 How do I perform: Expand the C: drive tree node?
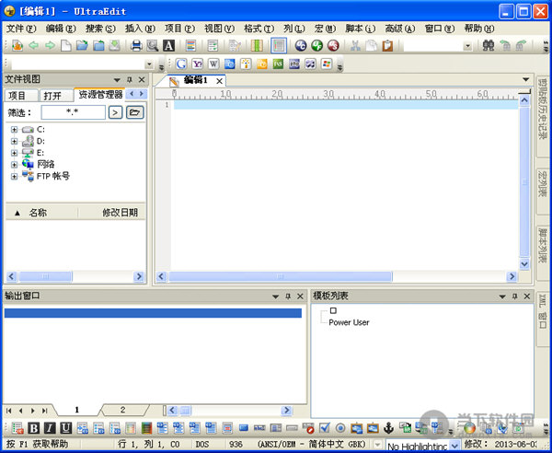(15, 130)
